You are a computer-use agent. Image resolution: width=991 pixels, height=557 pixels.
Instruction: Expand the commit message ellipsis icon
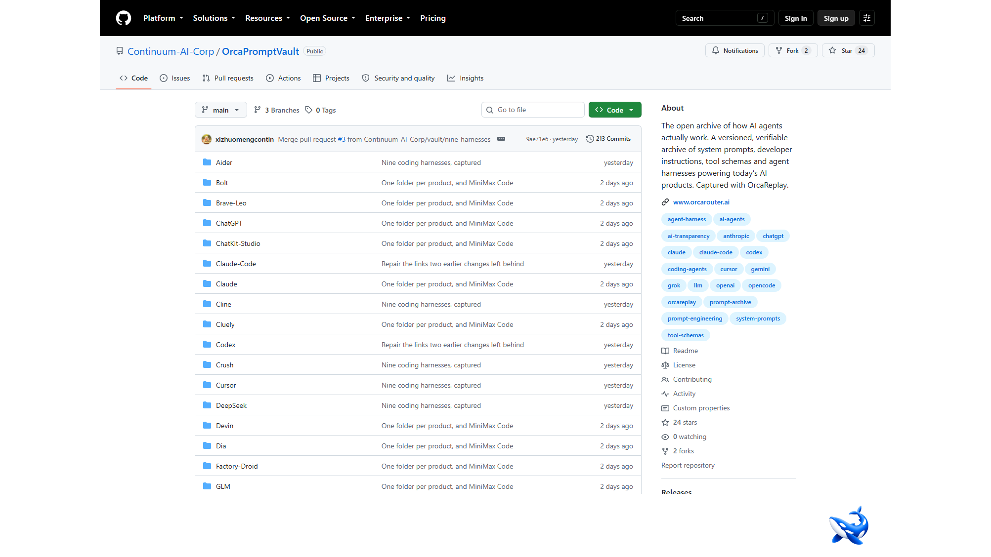pos(501,139)
